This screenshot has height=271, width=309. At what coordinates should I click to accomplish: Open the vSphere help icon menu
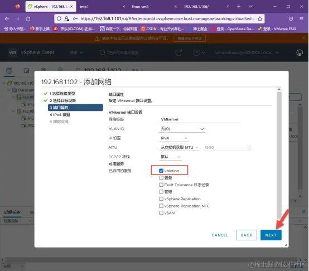[199, 52]
